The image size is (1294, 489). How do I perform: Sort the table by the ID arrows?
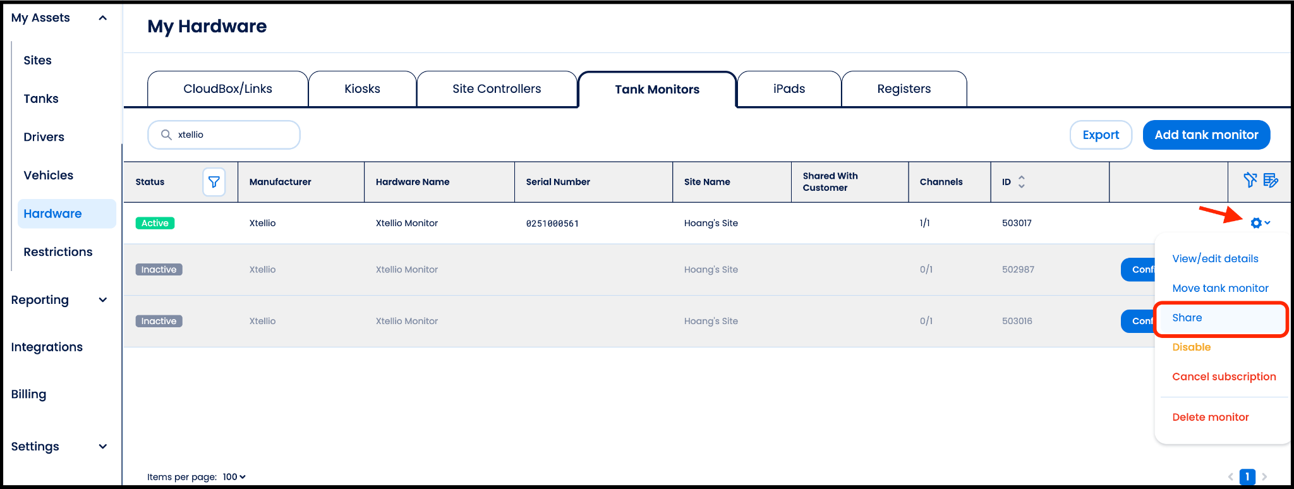point(1022,182)
